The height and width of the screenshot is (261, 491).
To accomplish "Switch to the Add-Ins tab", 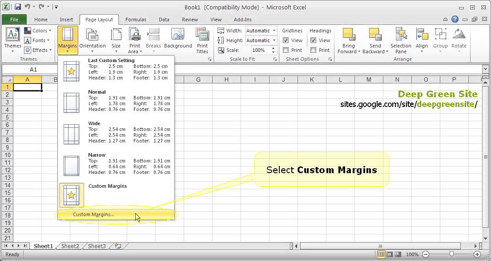I will [x=243, y=20].
